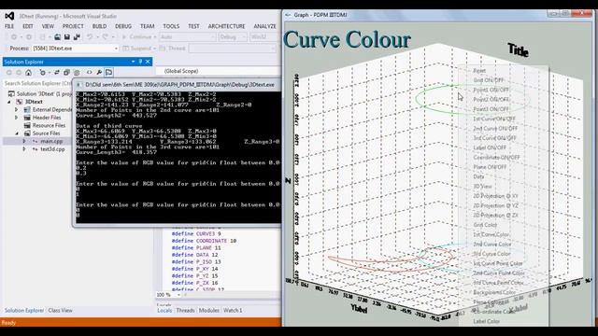Click the Suspend button
Viewport: 598px width, 336px height.
pos(137,49)
